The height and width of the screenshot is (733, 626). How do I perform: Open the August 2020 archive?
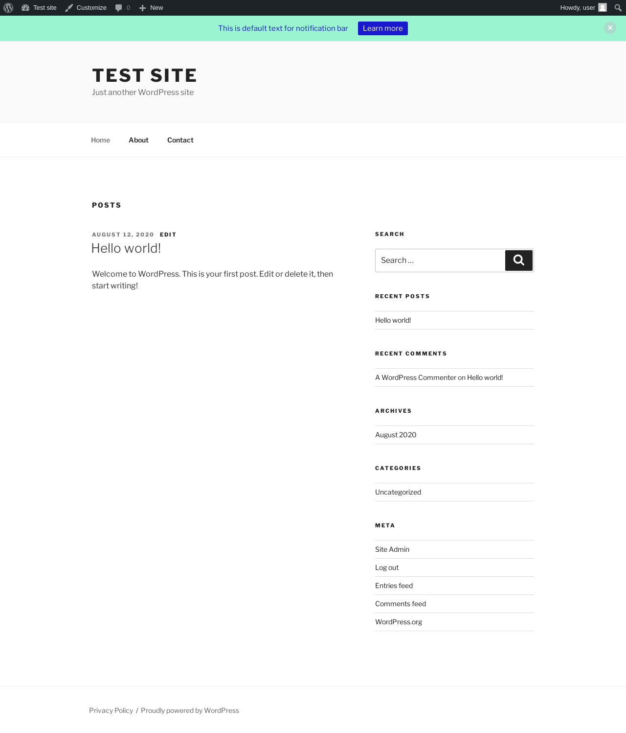[x=396, y=435]
